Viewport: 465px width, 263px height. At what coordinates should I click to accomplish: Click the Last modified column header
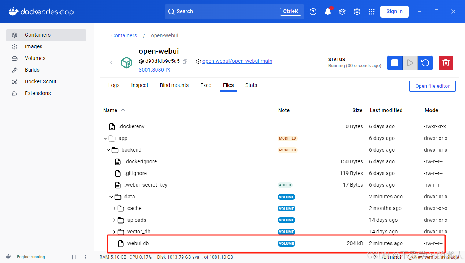386,110
